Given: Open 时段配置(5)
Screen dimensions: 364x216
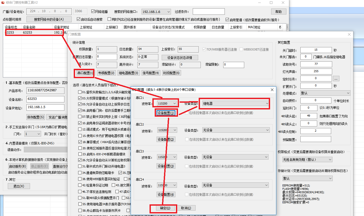Looking at the screenshot, I should (x=171, y=73).
